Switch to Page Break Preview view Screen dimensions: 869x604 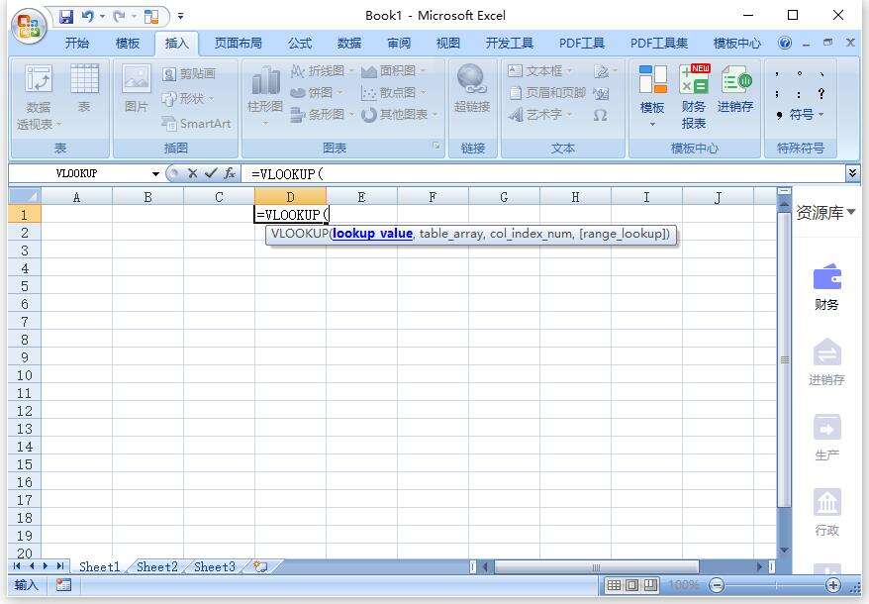point(650,585)
